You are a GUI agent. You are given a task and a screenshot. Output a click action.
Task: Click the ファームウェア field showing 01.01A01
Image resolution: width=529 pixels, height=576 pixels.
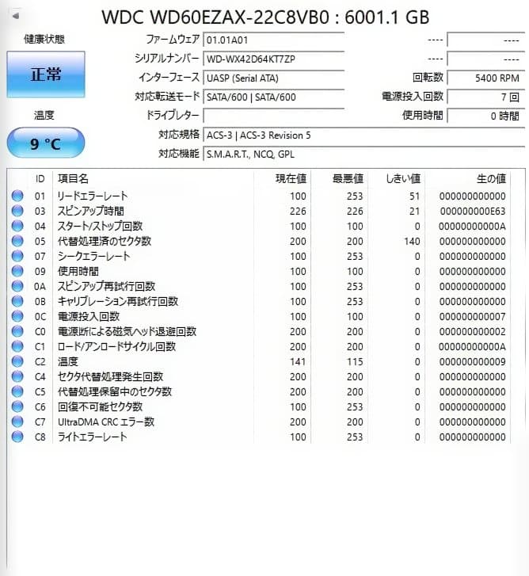[273, 40]
